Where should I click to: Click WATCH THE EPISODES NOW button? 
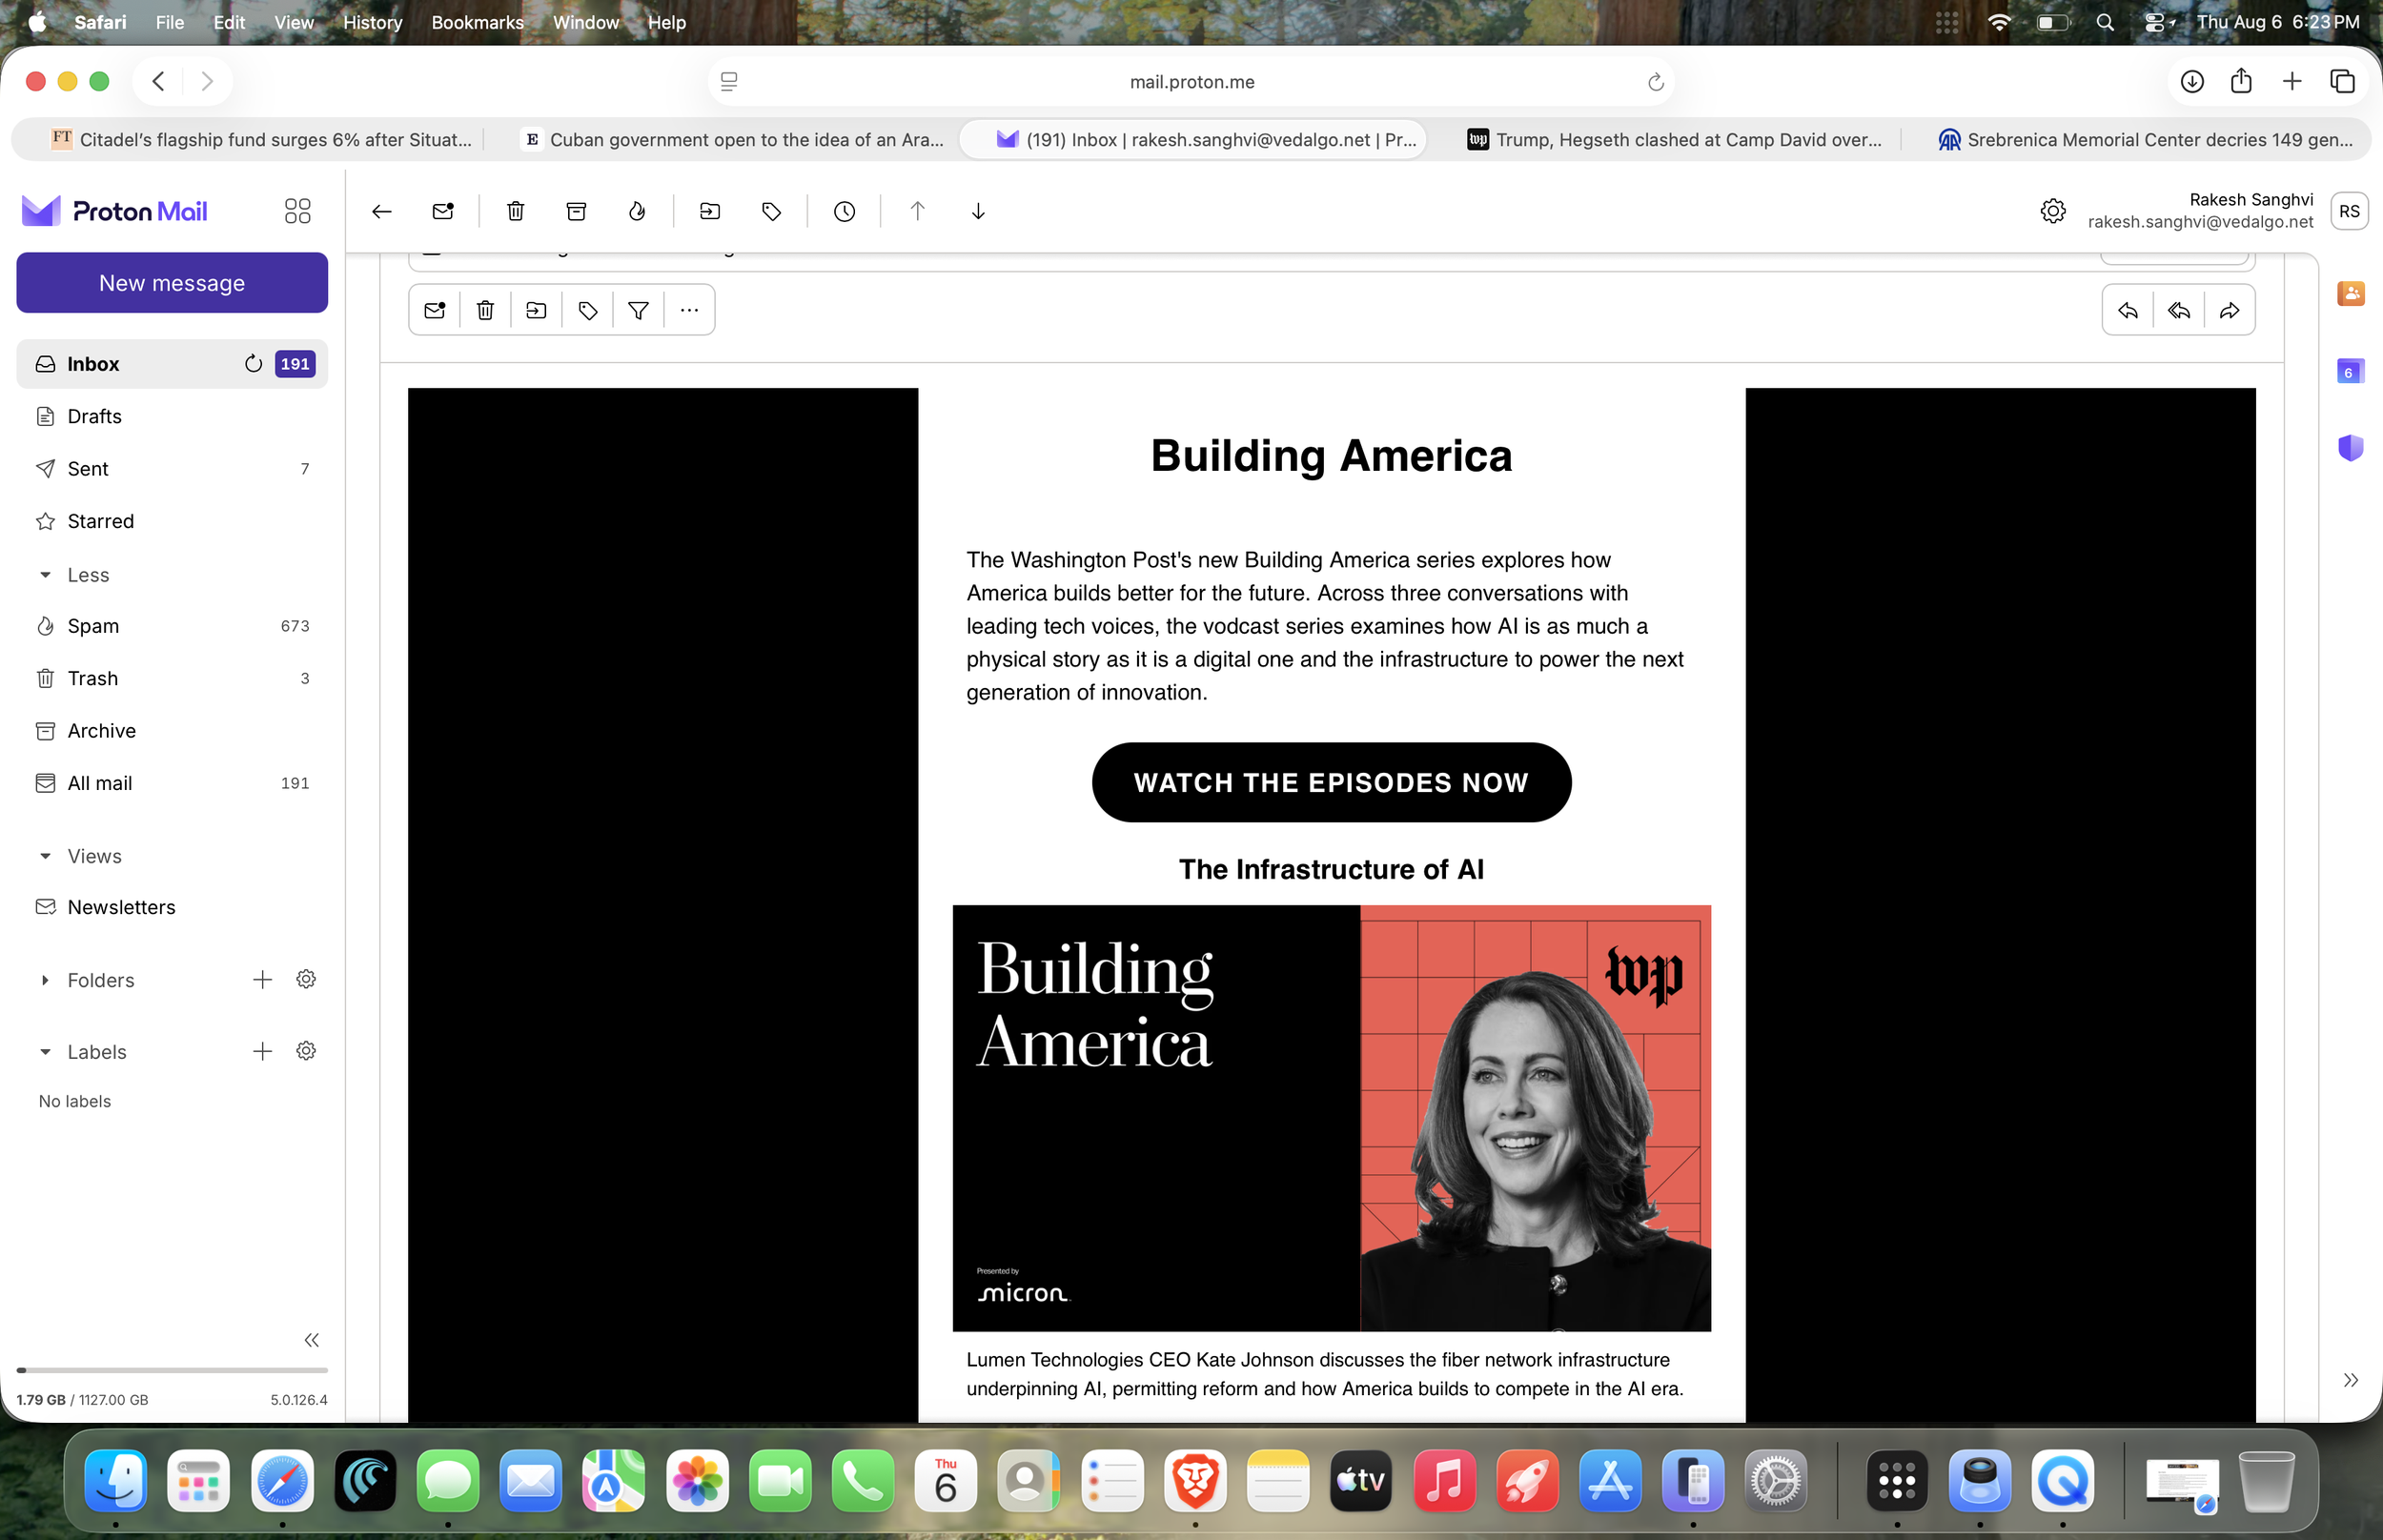pos(1331,782)
